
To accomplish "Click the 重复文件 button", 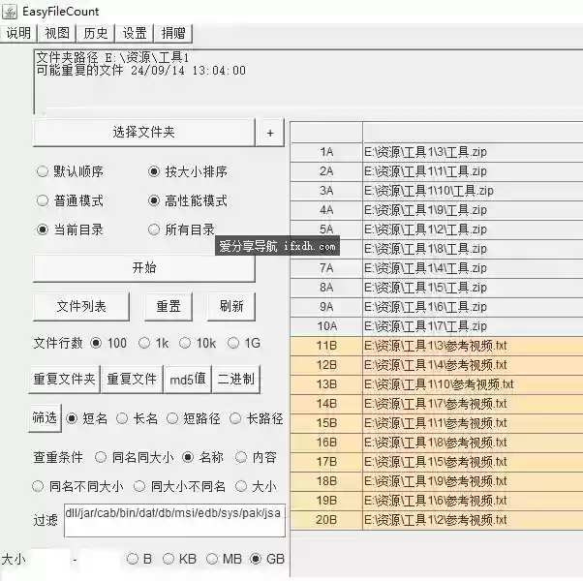I will click(x=132, y=380).
